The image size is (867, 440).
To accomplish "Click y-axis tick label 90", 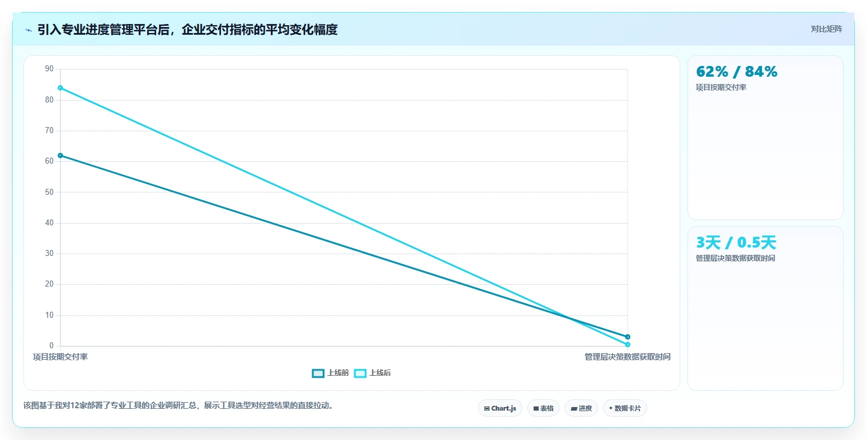I will point(49,69).
